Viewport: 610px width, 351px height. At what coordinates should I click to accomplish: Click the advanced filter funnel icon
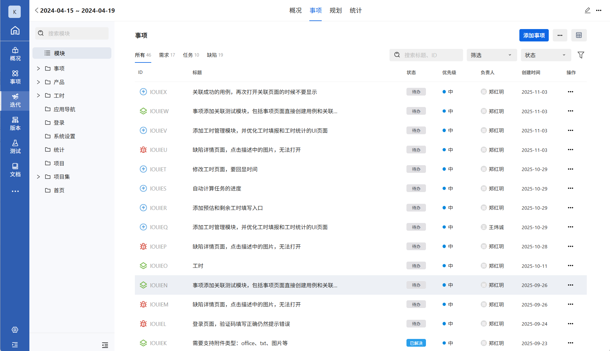click(x=581, y=55)
